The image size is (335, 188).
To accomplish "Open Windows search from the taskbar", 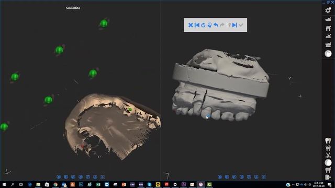I will pyautogui.click(x=13, y=184).
